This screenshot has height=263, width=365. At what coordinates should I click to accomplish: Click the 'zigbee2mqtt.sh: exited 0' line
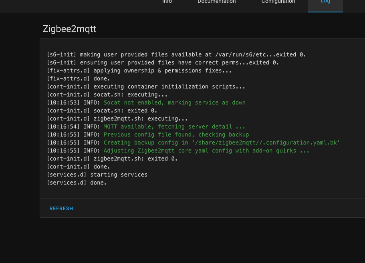(x=112, y=159)
